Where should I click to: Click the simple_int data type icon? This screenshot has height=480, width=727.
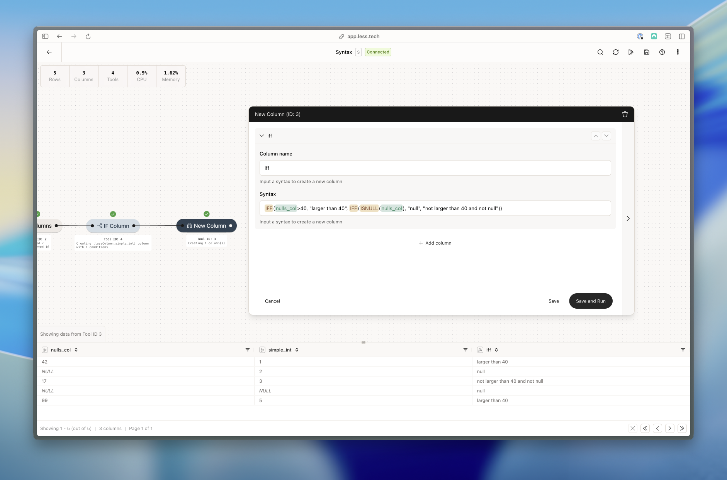click(262, 350)
